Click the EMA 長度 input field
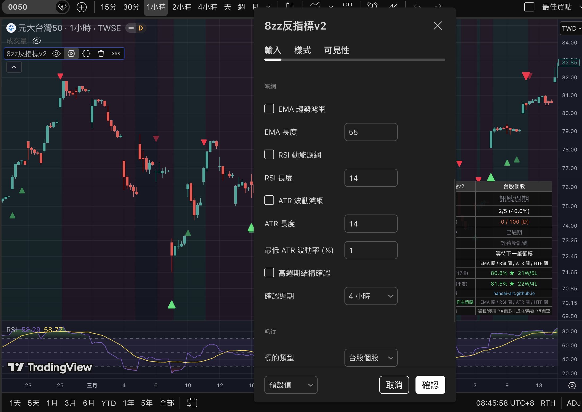The height and width of the screenshot is (412, 582). [x=371, y=132]
